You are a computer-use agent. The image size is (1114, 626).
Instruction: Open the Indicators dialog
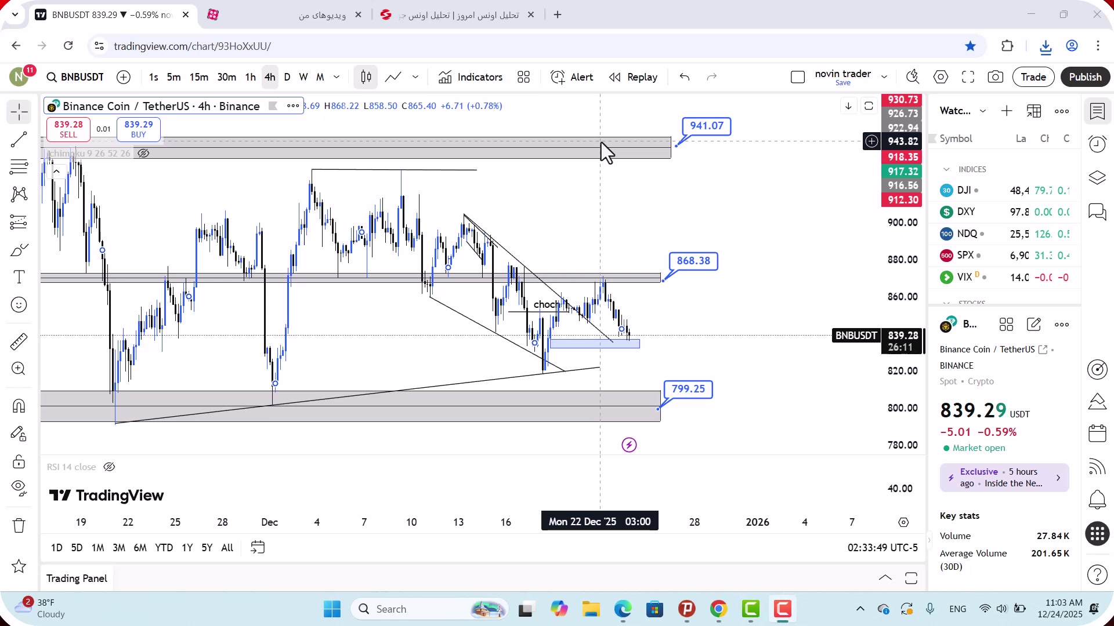pos(471,77)
